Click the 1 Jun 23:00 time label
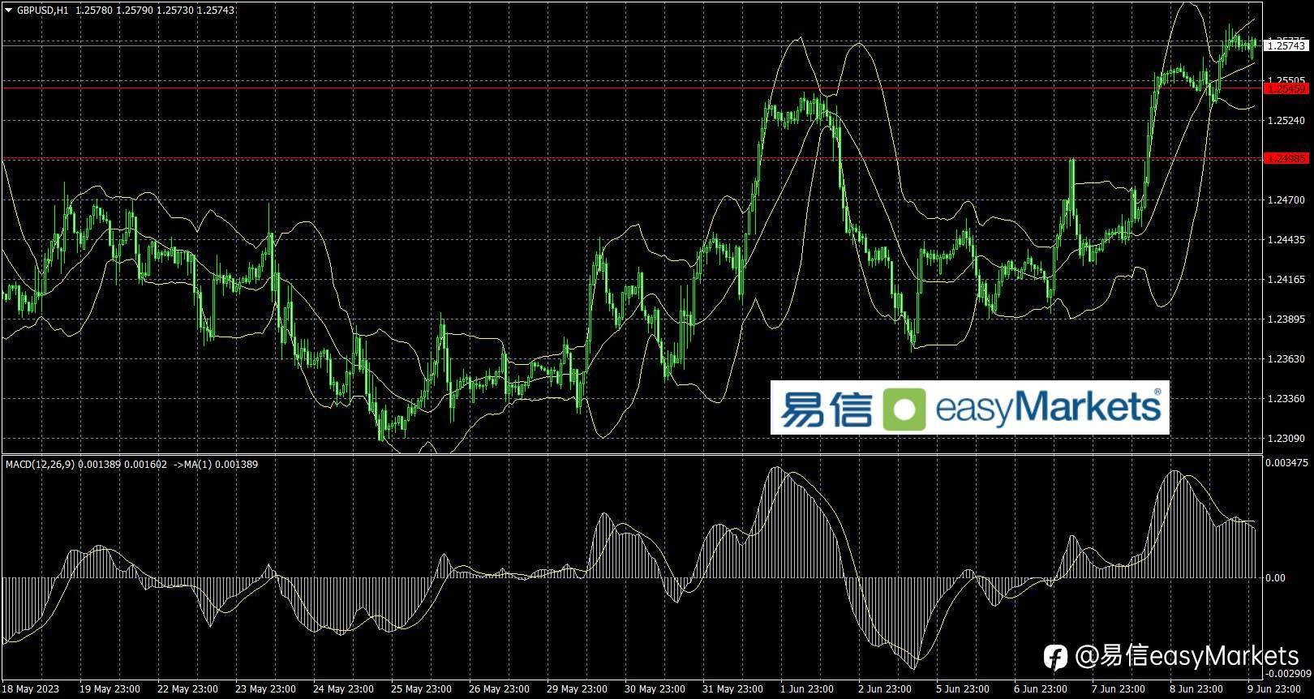 pyautogui.click(x=807, y=689)
